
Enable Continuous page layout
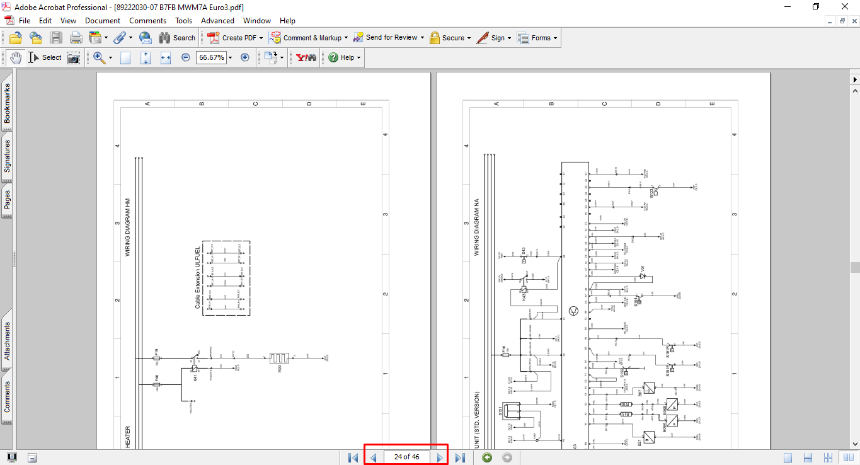click(x=809, y=457)
